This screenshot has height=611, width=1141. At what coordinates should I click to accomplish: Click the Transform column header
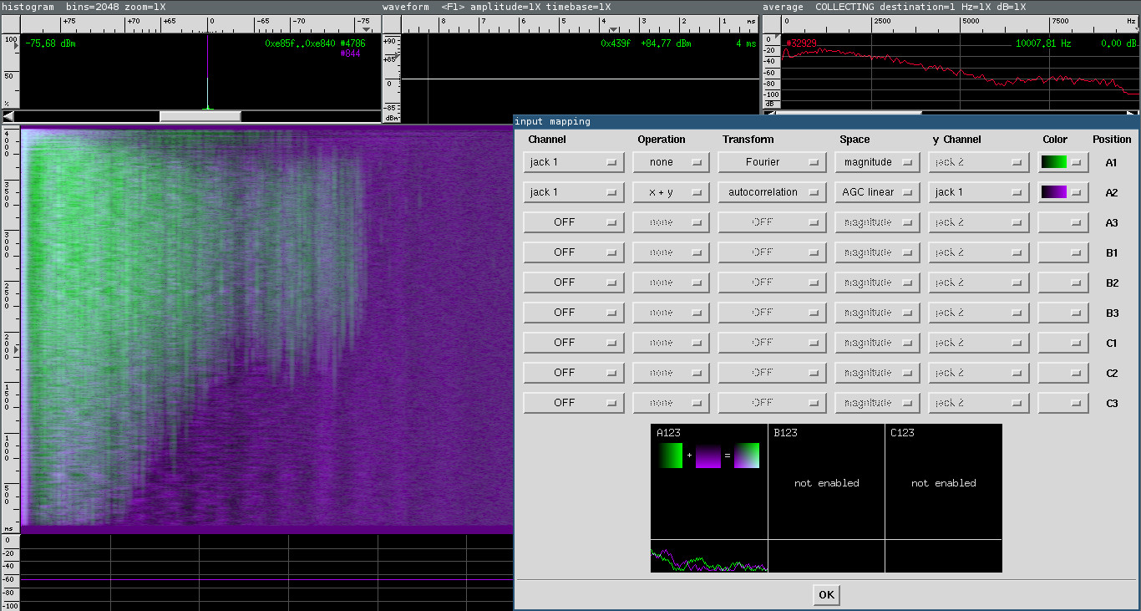(x=748, y=140)
